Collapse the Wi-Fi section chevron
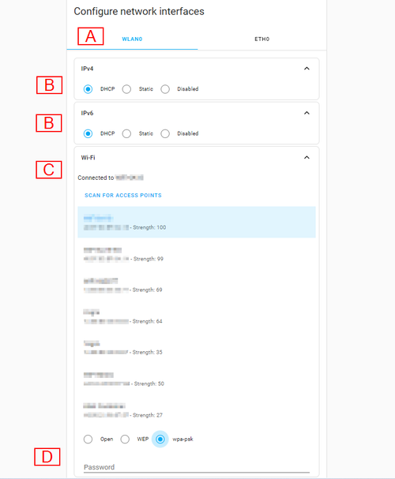This screenshot has height=479, width=395. click(307, 158)
